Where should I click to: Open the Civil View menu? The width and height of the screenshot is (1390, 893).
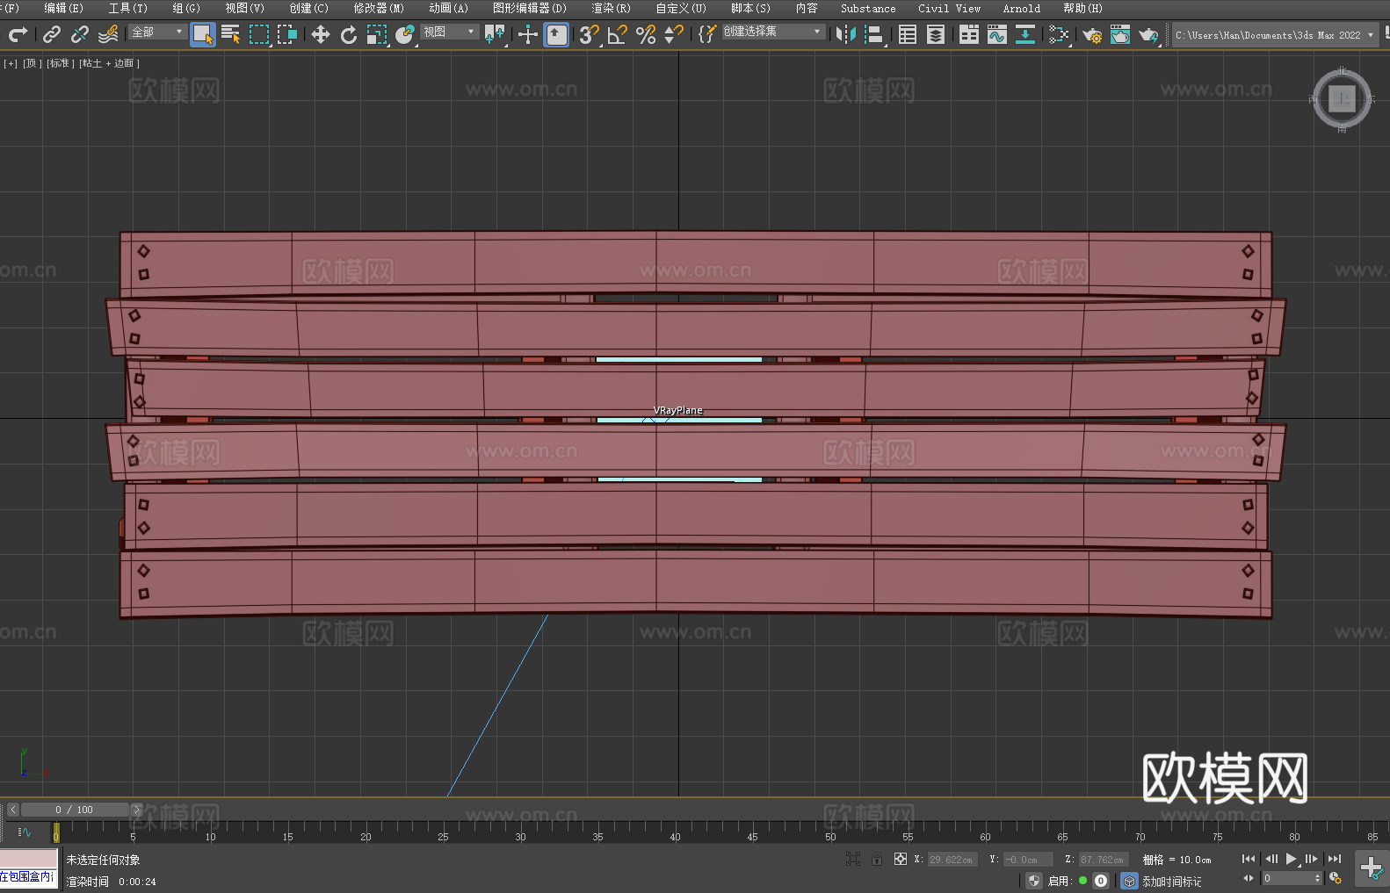pos(950,8)
